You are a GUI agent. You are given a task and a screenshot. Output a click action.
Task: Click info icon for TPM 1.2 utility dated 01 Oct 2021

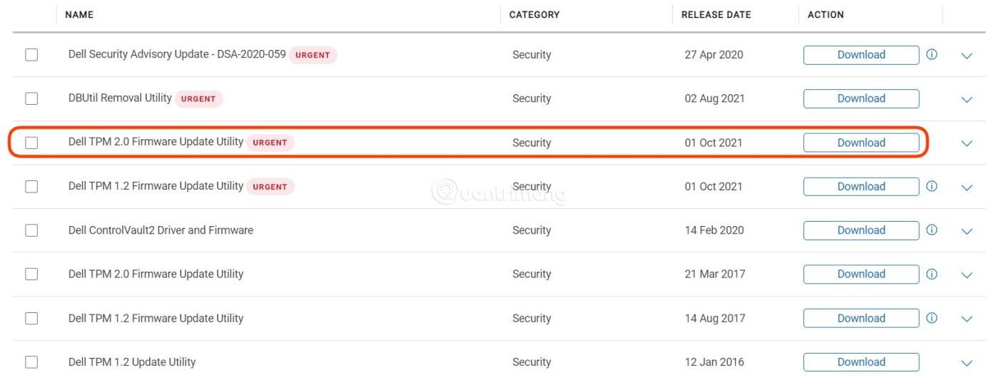pyautogui.click(x=932, y=186)
